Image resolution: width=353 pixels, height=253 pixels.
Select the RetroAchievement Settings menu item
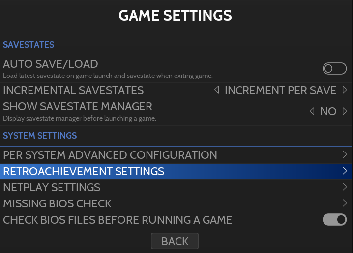(x=84, y=171)
